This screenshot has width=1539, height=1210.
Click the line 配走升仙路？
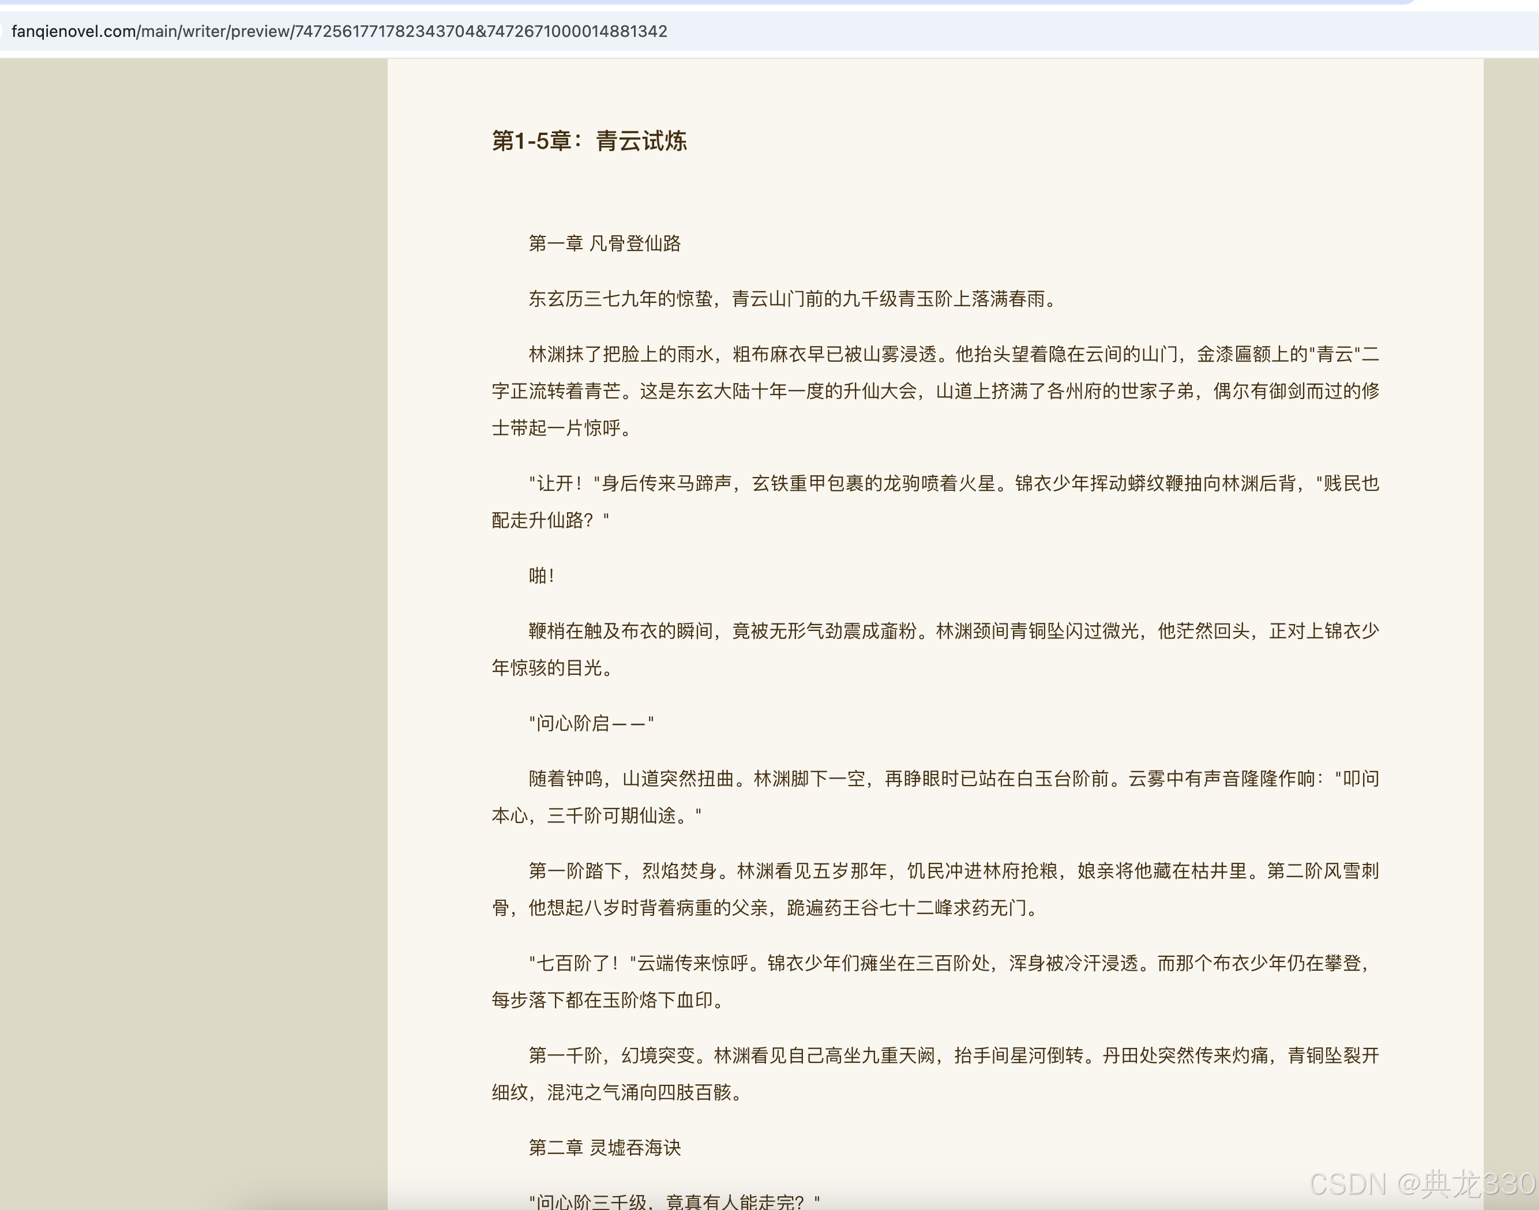pyautogui.click(x=550, y=521)
